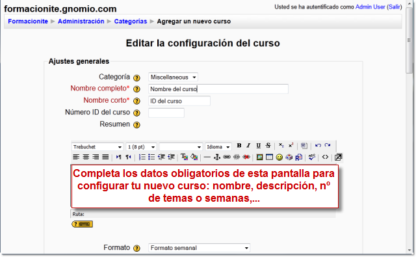The height and width of the screenshot is (257, 416).
Task: Decrease indent in the editor
Action: coord(161,157)
